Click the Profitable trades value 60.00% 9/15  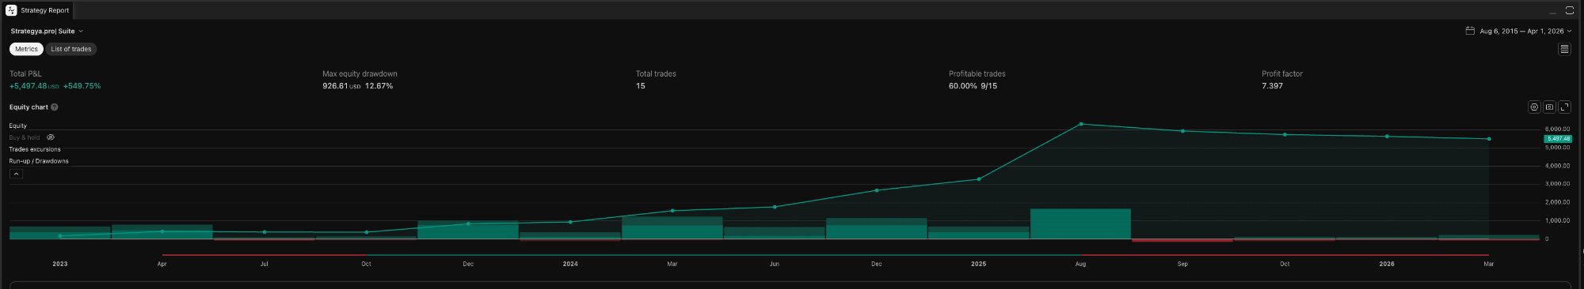(x=973, y=86)
